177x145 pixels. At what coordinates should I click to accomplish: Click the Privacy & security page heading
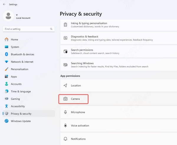pyautogui.click(x=81, y=14)
